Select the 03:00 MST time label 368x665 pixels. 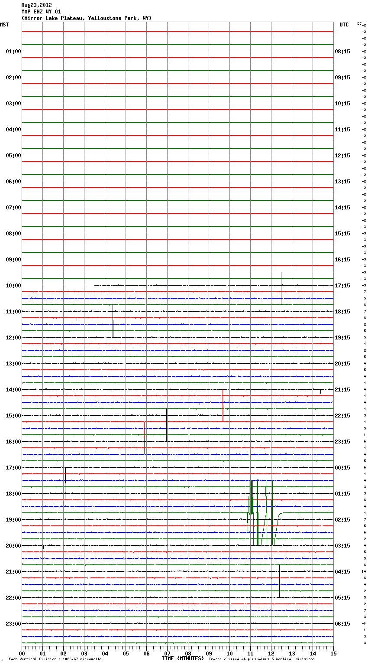pyautogui.click(x=13, y=104)
